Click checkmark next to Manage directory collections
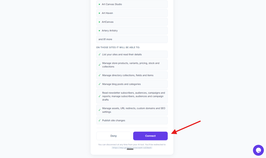The height and width of the screenshot is (158, 266). (99, 75)
